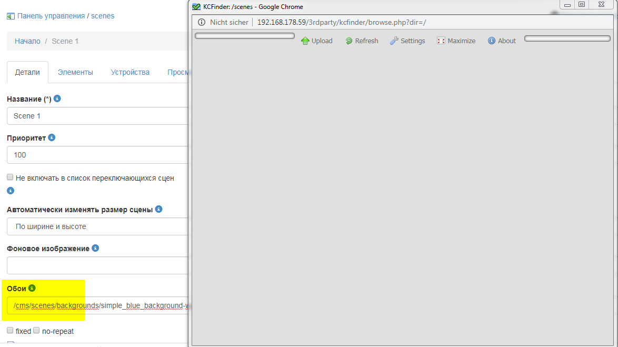This screenshot has width=618, height=347.
Task: Click the KCFinder address bar URL
Action: coord(341,23)
